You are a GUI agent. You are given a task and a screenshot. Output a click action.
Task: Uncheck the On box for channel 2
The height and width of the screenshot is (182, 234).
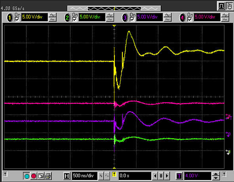click(x=75, y=19)
